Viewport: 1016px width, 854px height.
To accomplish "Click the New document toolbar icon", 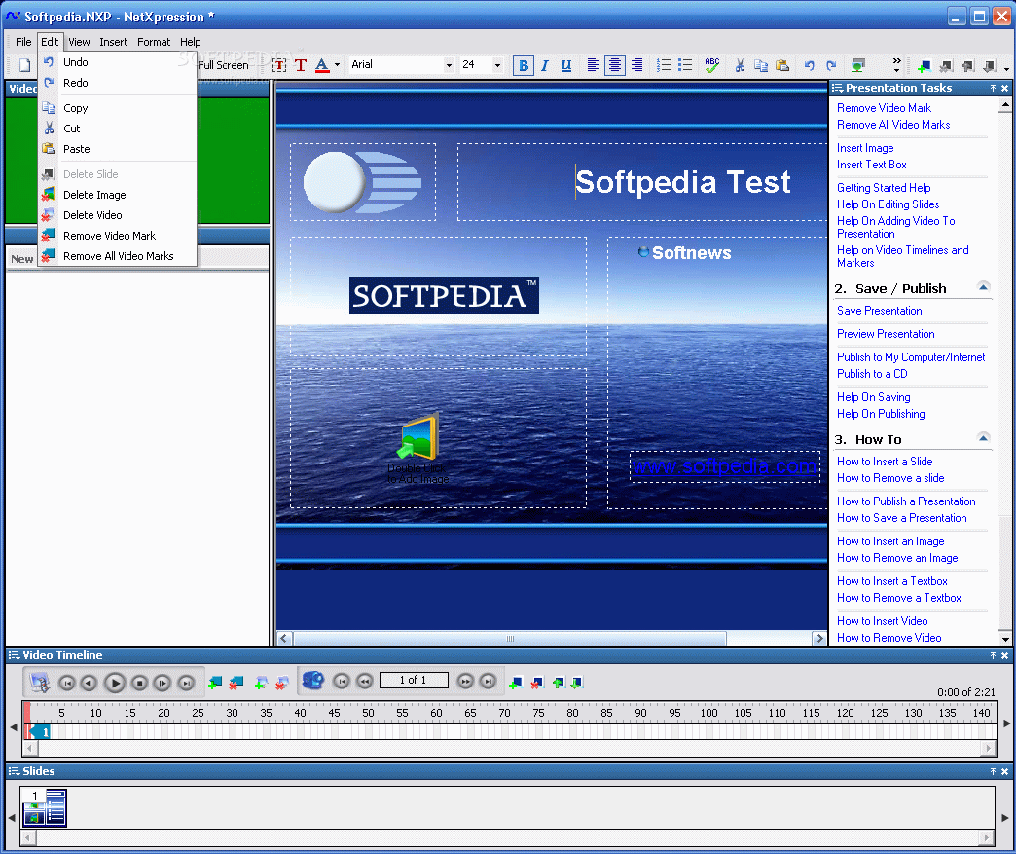I will (24, 65).
